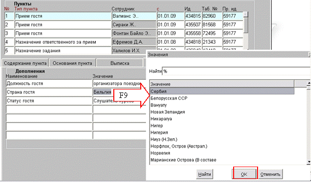The image size is (311, 182).
Task: Select Назначение ответственного за прием row
Action: [x=63, y=42]
